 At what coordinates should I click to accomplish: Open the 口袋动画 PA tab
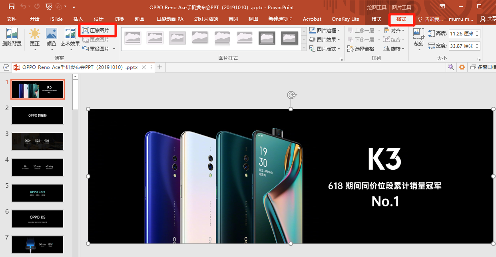pos(170,19)
